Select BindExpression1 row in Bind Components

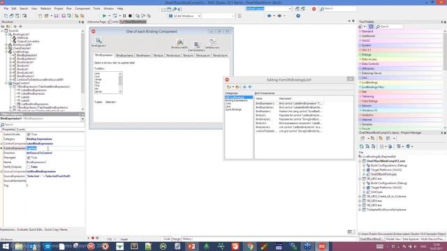pyautogui.click(x=288, y=104)
